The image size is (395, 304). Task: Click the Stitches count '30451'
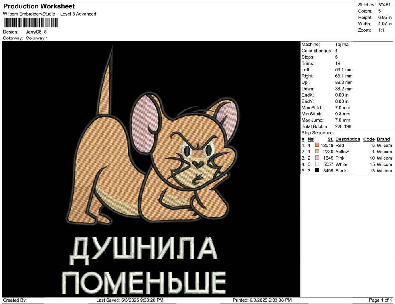(x=384, y=5)
